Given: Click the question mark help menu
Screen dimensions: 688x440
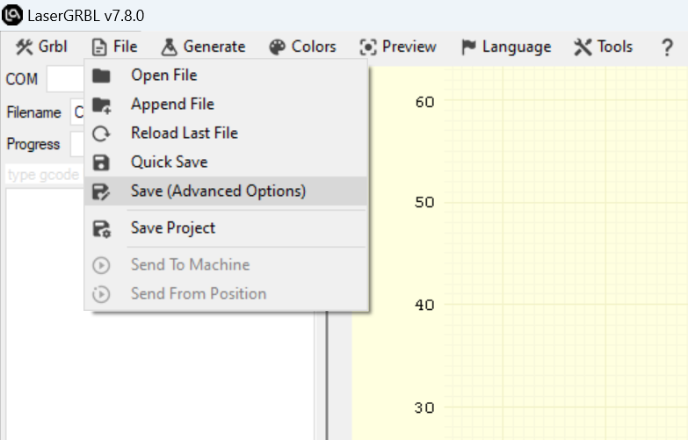Looking at the screenshot, I should pos(667,47).
